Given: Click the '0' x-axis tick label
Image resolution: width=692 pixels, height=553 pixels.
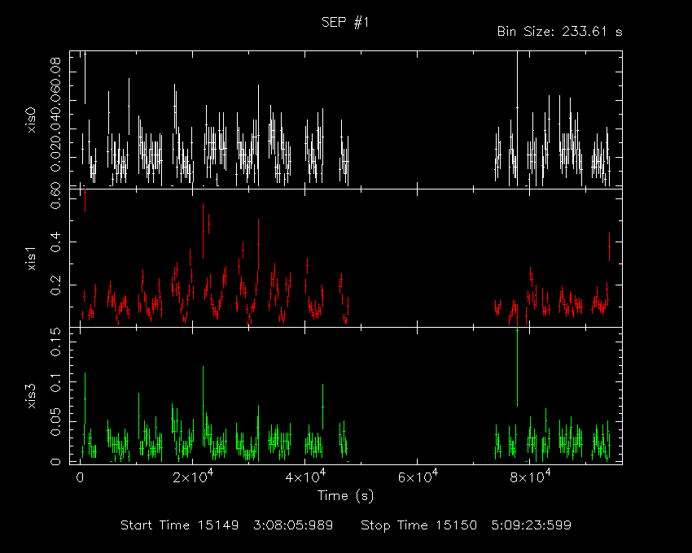Looking at the screenshot, I should pos(80,478).
